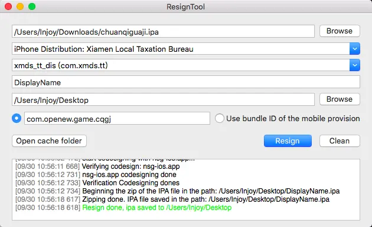Click Browse next to the chuanqiguaji.ipa path
372x227 pixels.
click(340, 31)
